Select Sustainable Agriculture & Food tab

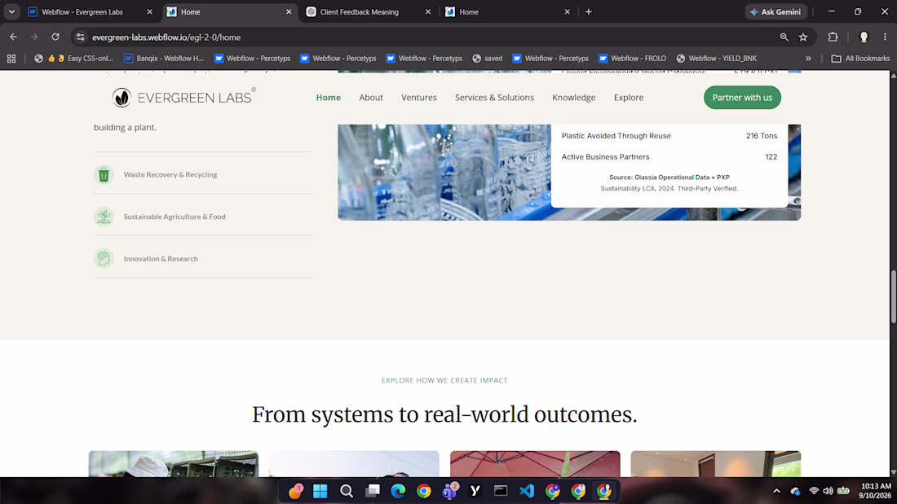(203, 217)
